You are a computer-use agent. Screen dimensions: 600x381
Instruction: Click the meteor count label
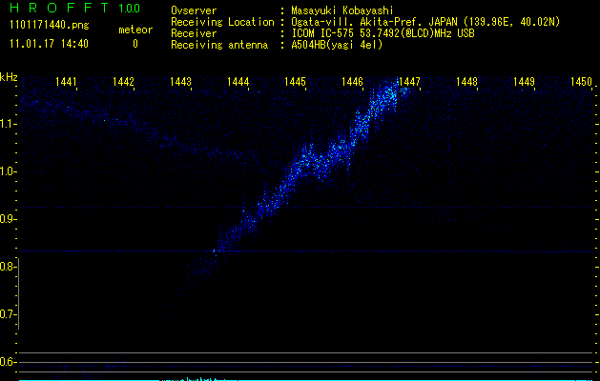135,30
